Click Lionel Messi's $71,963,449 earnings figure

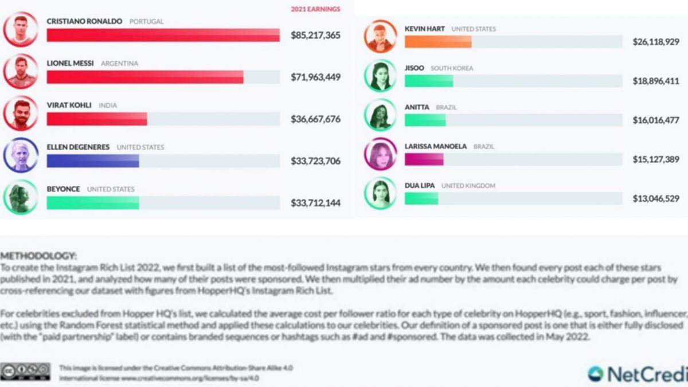point(315,77)
